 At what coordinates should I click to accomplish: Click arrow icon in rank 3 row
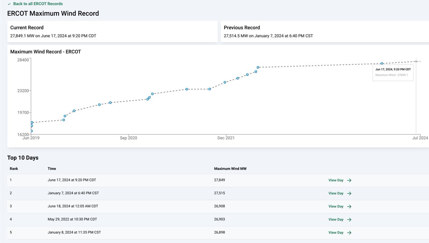349,207
